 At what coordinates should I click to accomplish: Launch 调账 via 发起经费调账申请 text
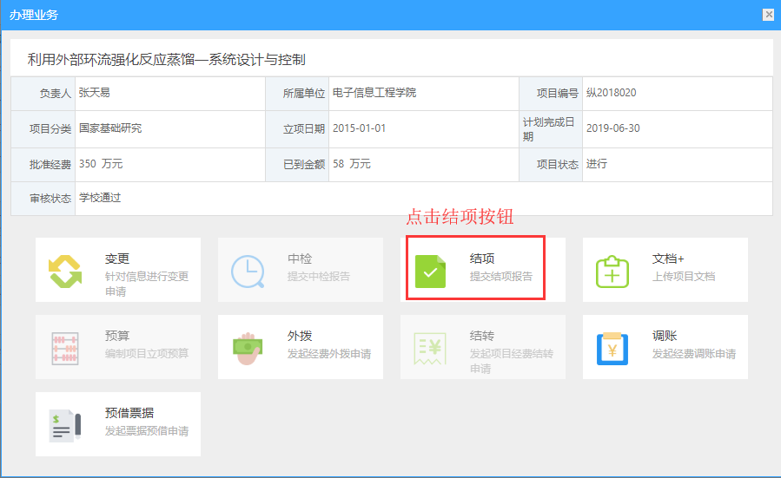pyautogui.click(x=694, y=354)
